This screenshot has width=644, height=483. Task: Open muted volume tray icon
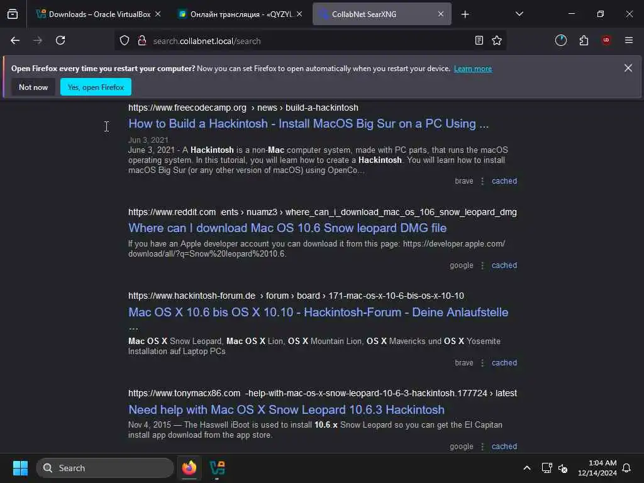[x=563, y=468]
